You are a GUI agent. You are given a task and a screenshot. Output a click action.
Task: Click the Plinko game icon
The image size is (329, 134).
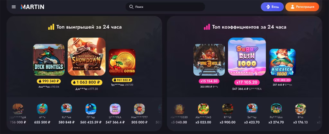click(x=91, y=109)
